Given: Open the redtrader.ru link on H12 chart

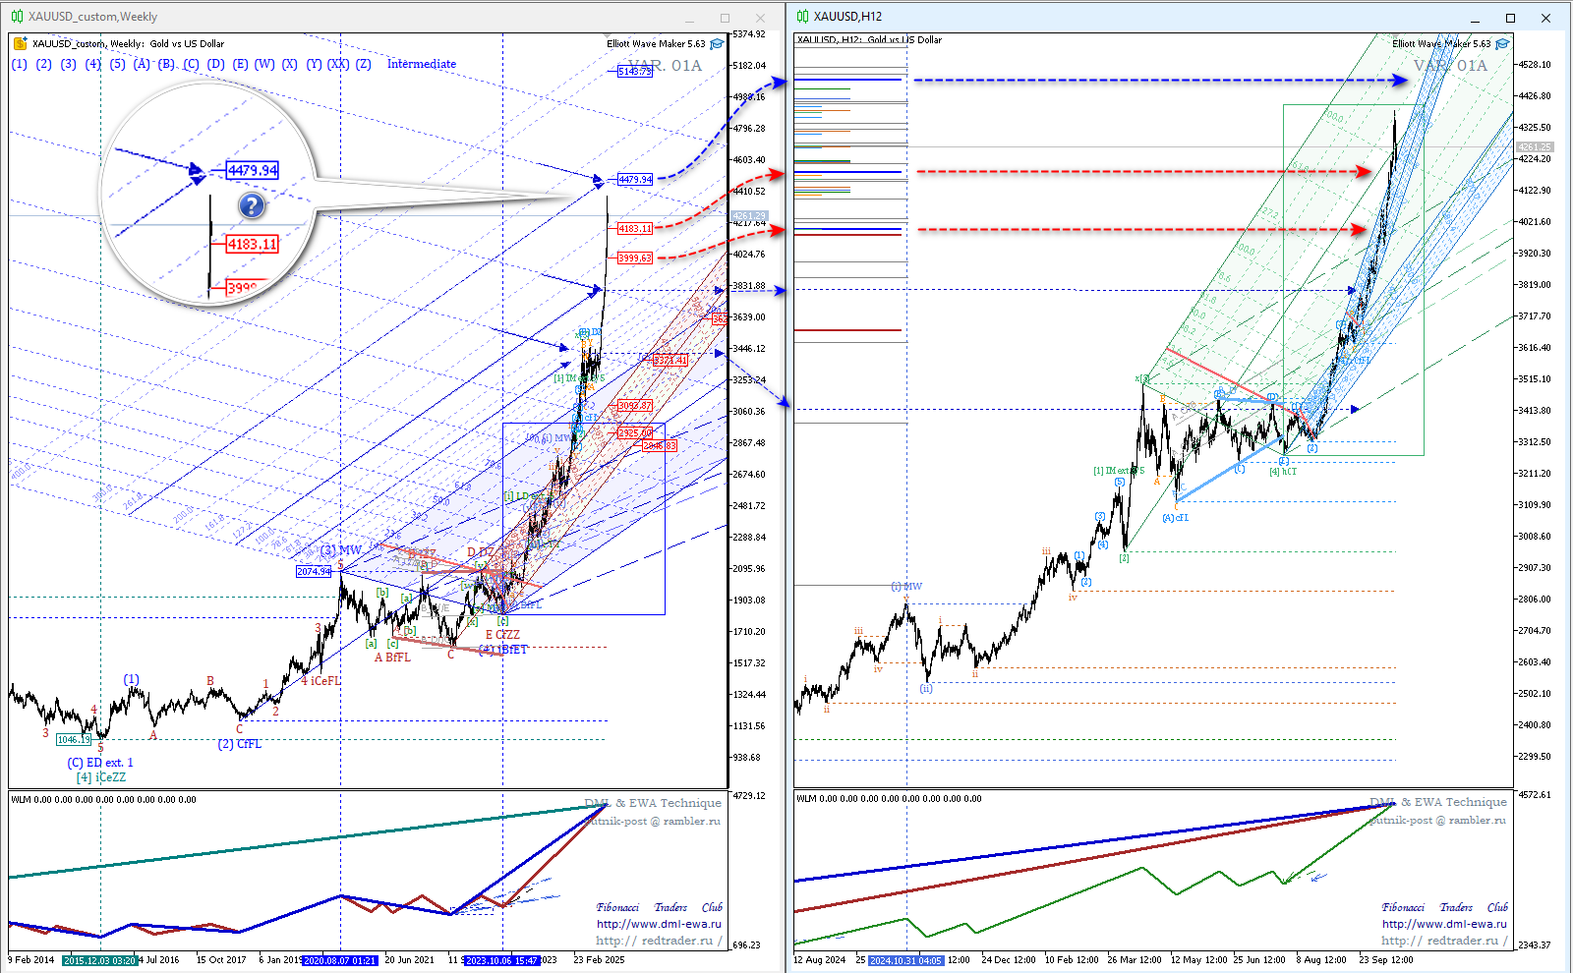Looking at the screenshot, I should point(1444,941).
